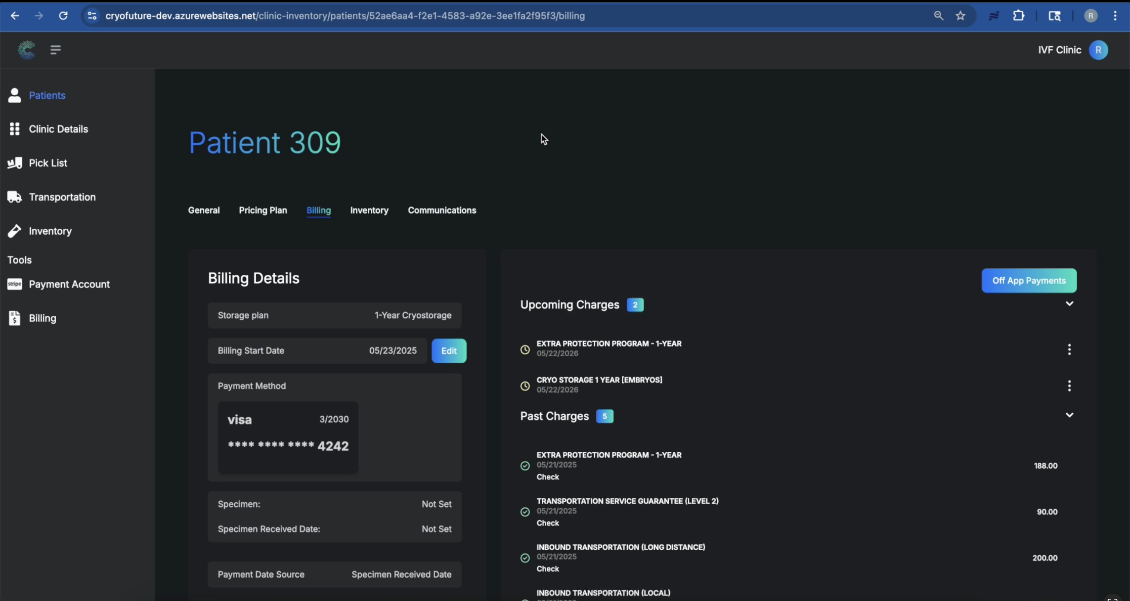Open the Clinic Details sidebar item
1130x601 pixels.
(58, 129)
